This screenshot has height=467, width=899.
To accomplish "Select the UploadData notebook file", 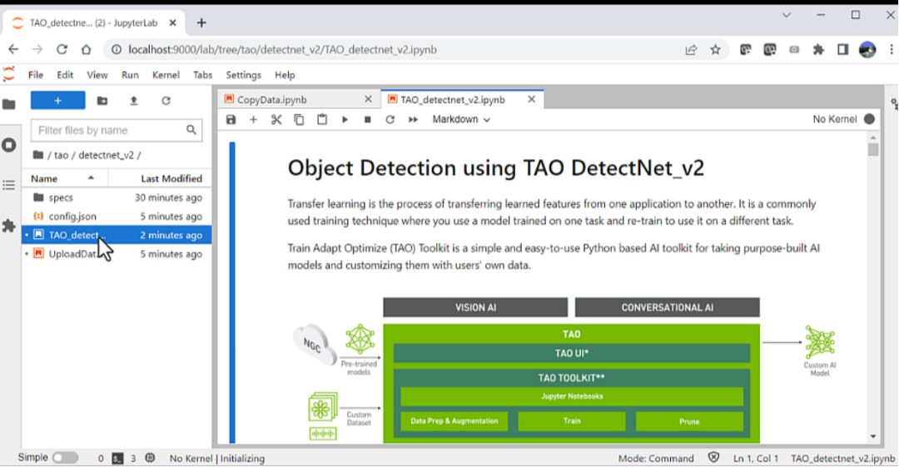I will 117,254.
